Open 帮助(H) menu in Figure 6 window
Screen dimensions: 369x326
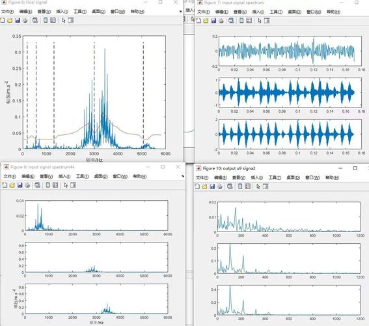(137, 12)
